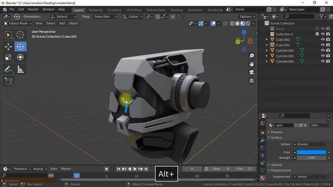Open the Add menu in viewport header
The image size is (333, 187).
[x=62, y=23]
